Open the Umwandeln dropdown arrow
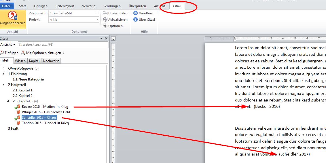 128,13
